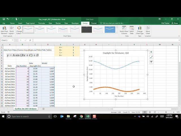The height and width of the screenshot is (136, 181).
Task: Click the Chart Filters funnel button
Action: coord(151,62)
